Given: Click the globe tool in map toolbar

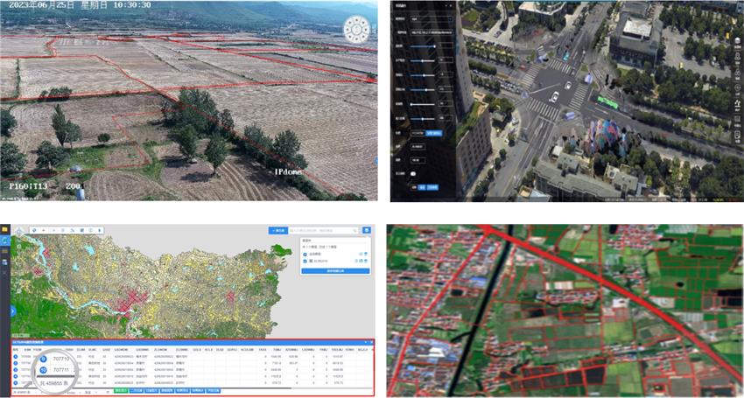Looking at the screenshot, I should pos(34,230).
